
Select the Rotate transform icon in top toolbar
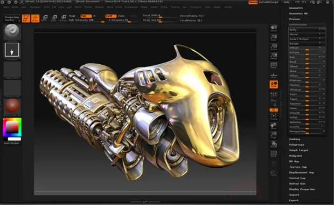[63, 18]
